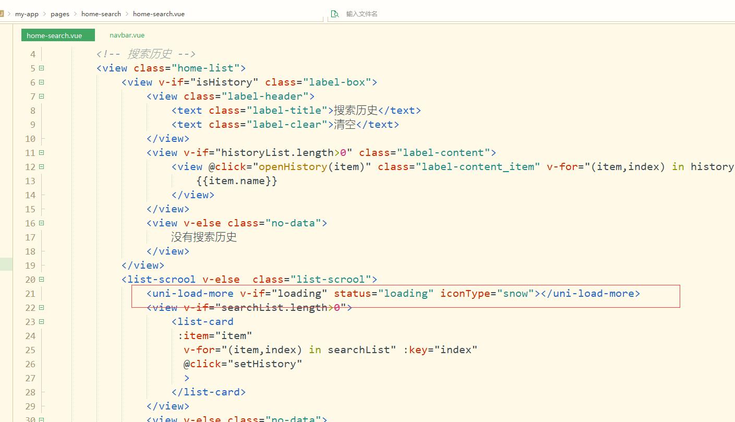Click the uni-load-more opening tag name
The height and width of the screenshot is (422, 735).
click(x=193, y=293)
